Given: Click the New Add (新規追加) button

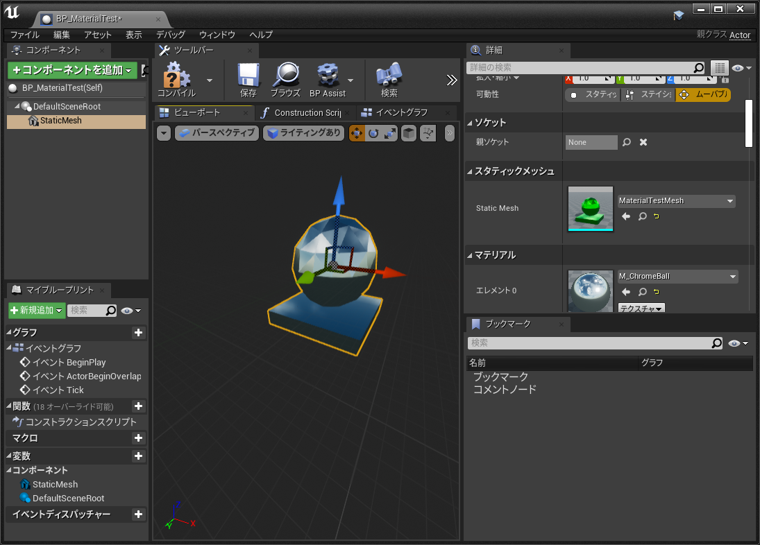Looking at the screenshot, I should tap(37, 311).
